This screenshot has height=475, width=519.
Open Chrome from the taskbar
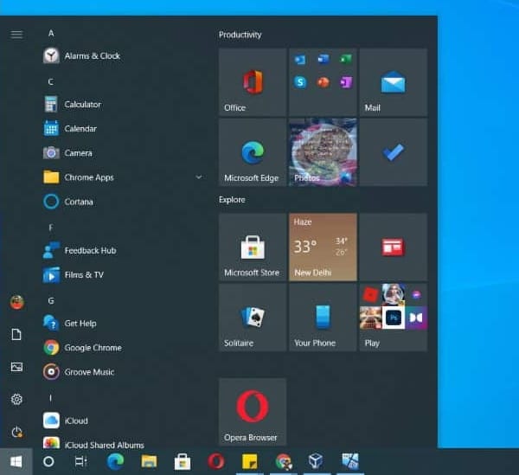point(284,461)
